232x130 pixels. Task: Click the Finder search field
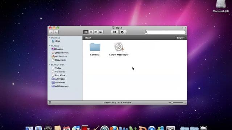(165, 32)
